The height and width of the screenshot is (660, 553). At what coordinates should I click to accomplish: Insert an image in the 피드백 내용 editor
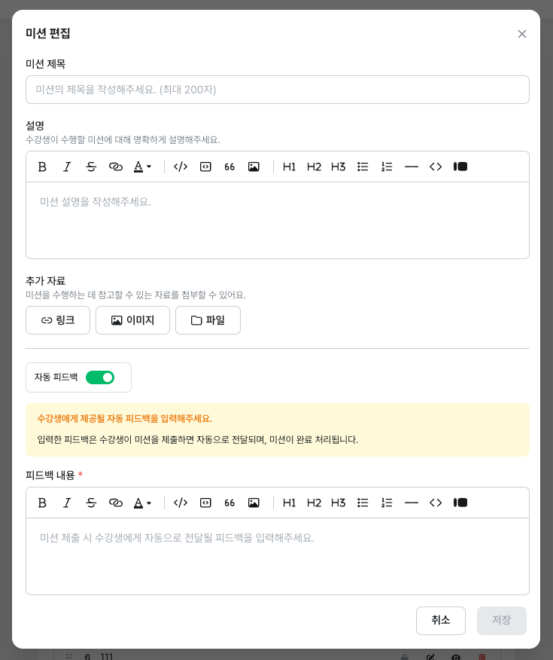click(x=254, y=503)
